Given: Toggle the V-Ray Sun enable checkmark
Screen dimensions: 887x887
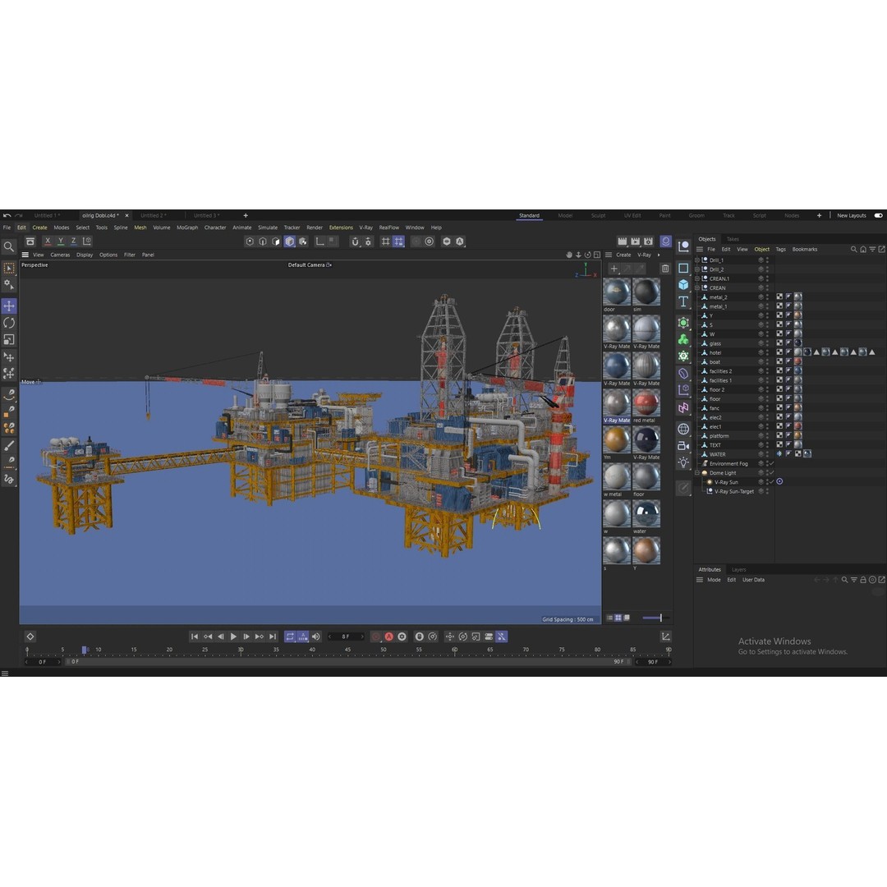Looking at the screenshot, I should [770, 481].
